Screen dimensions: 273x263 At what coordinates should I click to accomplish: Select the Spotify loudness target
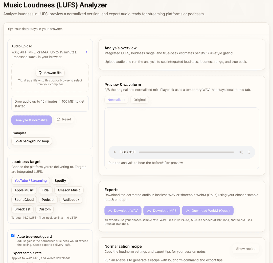click(60, 181)
